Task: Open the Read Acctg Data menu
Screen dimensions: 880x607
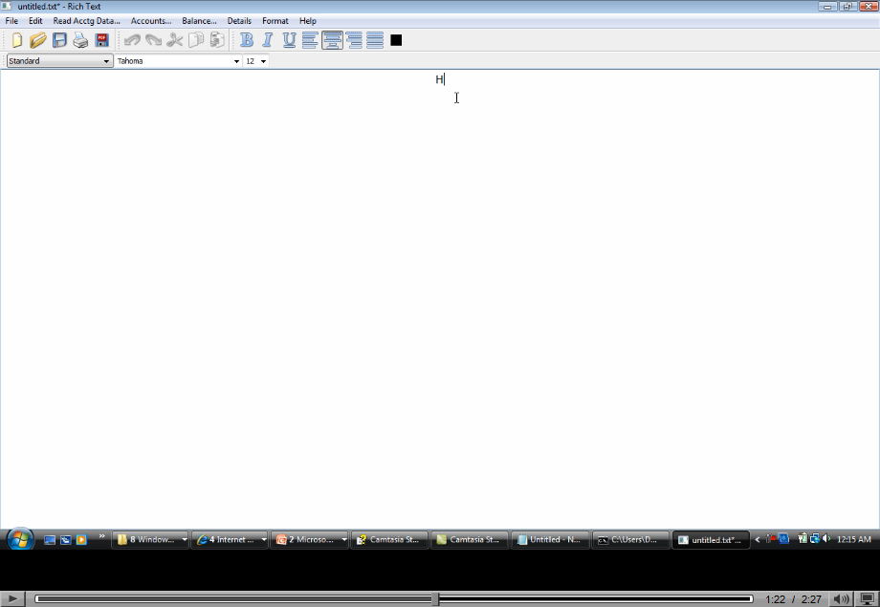Action: (x=86, y=21)
